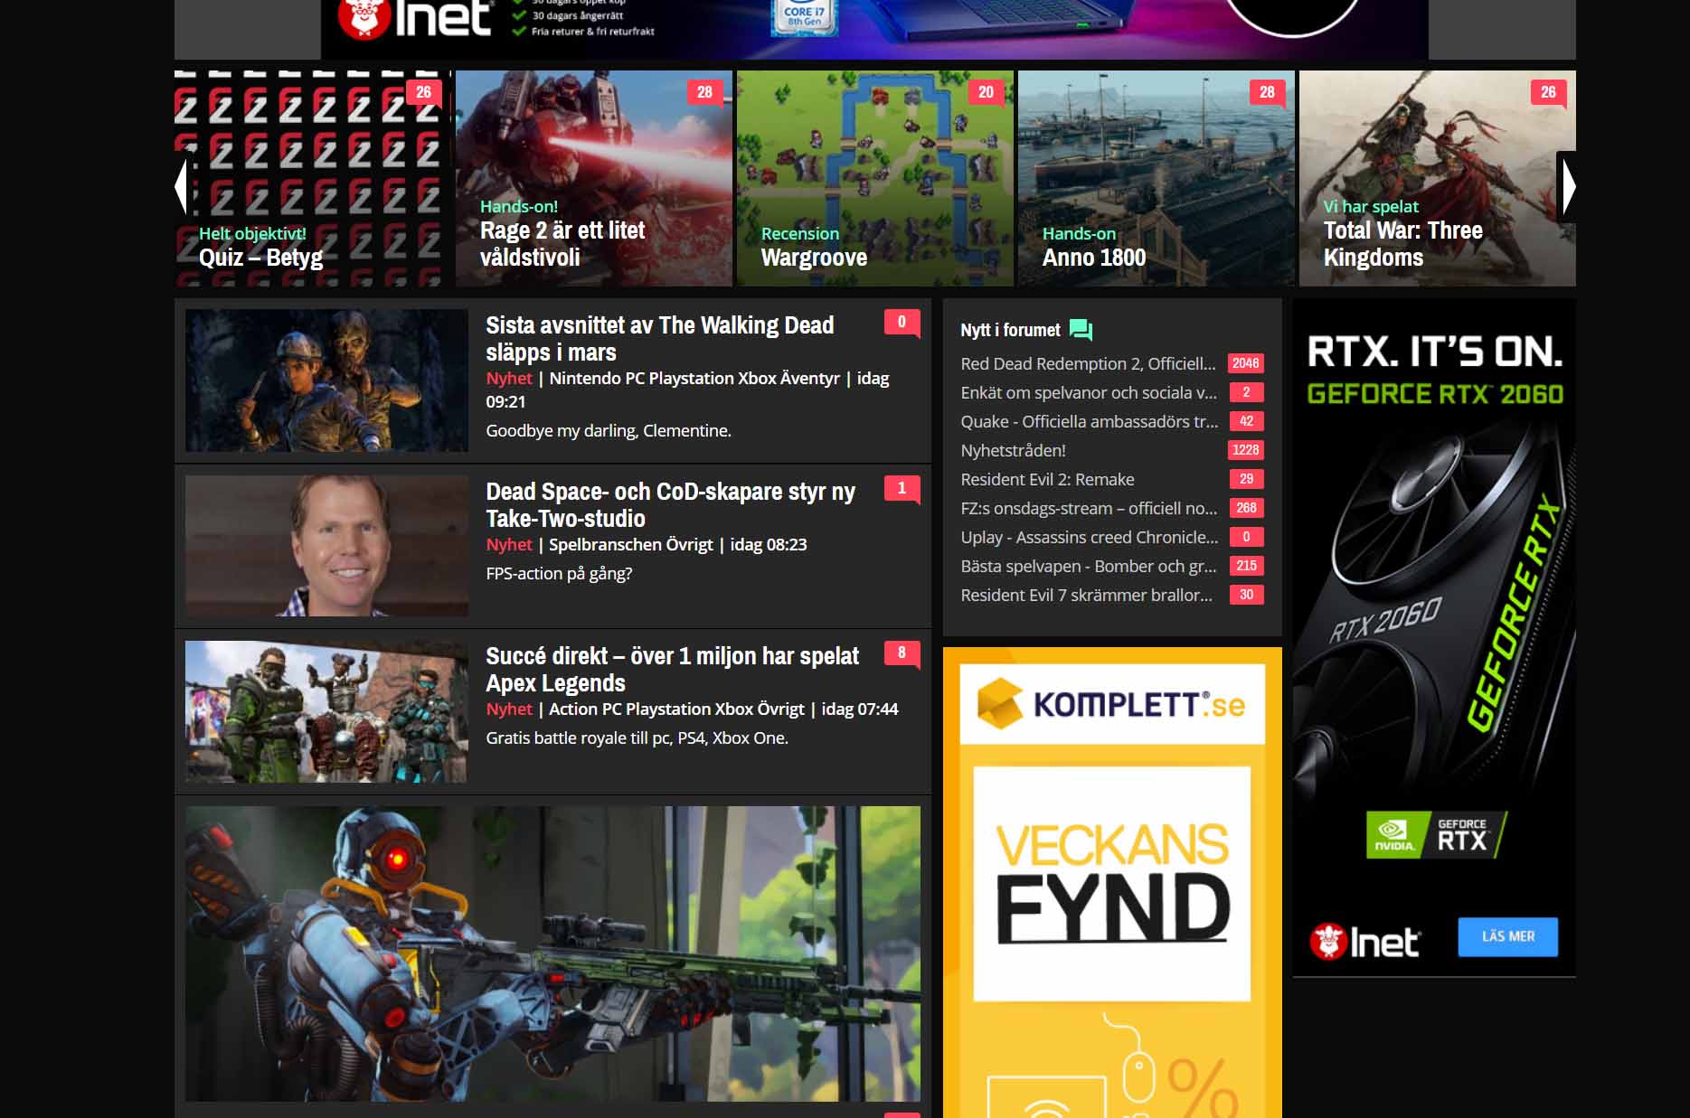This screenshot has width=1690, height=1118.
Task: Click 'Nyhet' label under Walking Dead headline
Action: click(x=509, y=379)
